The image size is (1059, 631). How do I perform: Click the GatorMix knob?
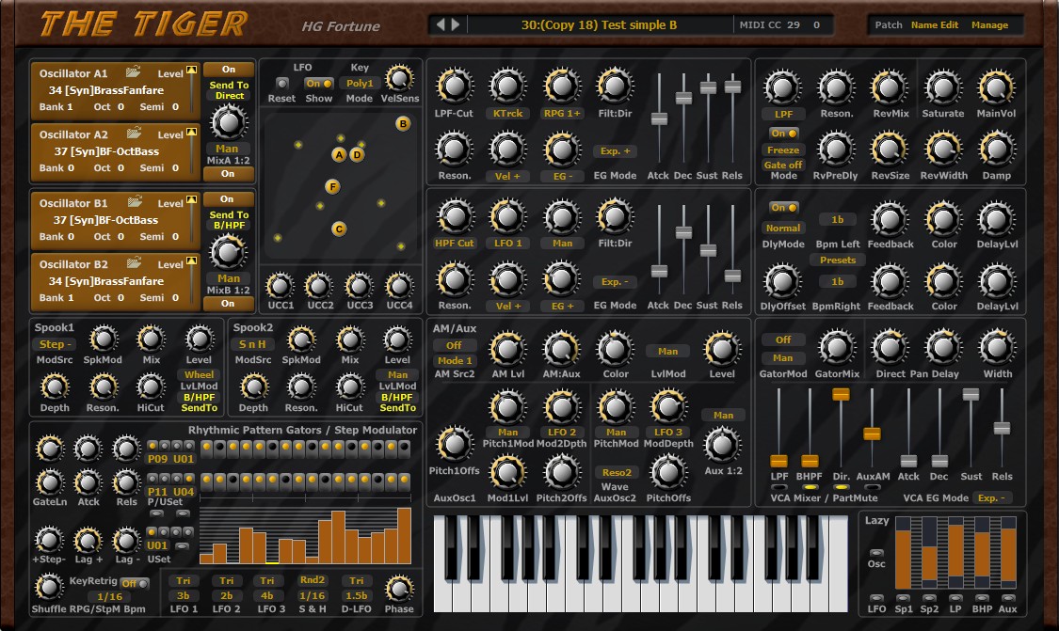click(837, 348)
